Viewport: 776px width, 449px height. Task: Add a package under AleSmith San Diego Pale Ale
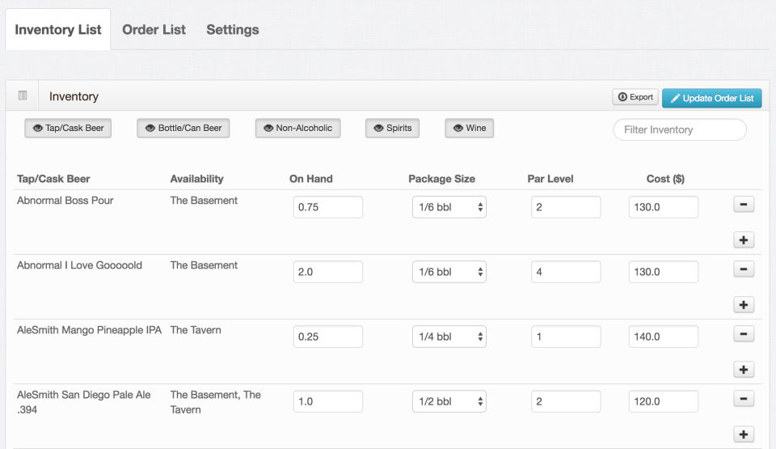coord(744,434)
